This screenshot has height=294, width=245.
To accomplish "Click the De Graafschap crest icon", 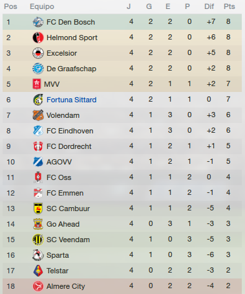I will pyautogui.click(x=38, y=69).
